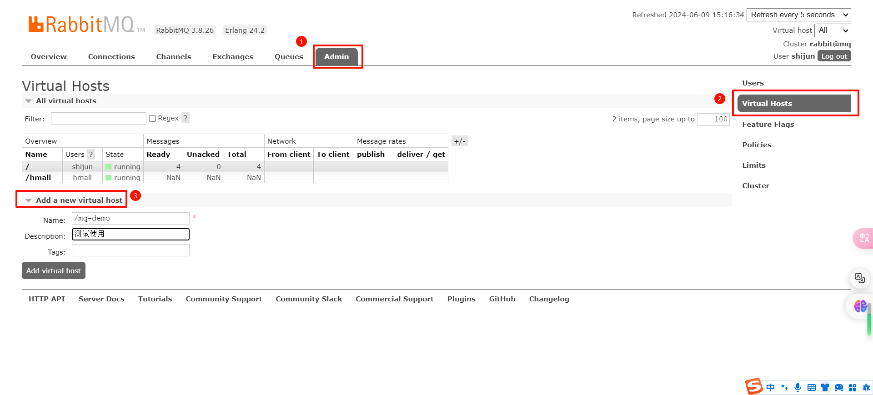Open the Queues tab
Image resolution: width=873 pixels, height=395 pixels.
[289, 56]
